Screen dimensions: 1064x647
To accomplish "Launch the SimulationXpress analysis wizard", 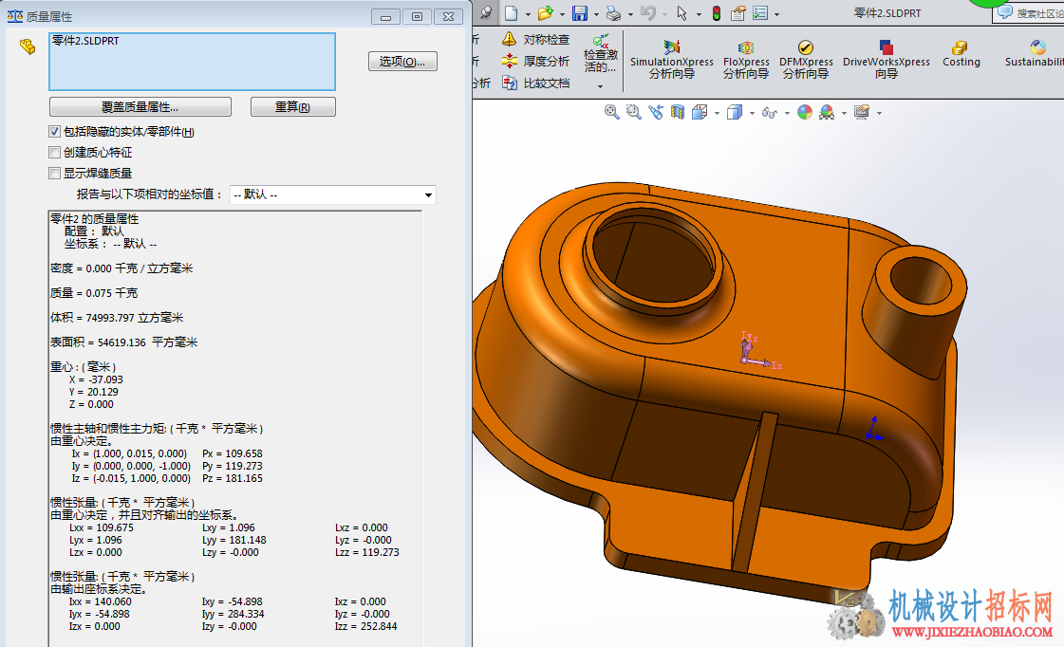I will [672, 60].
